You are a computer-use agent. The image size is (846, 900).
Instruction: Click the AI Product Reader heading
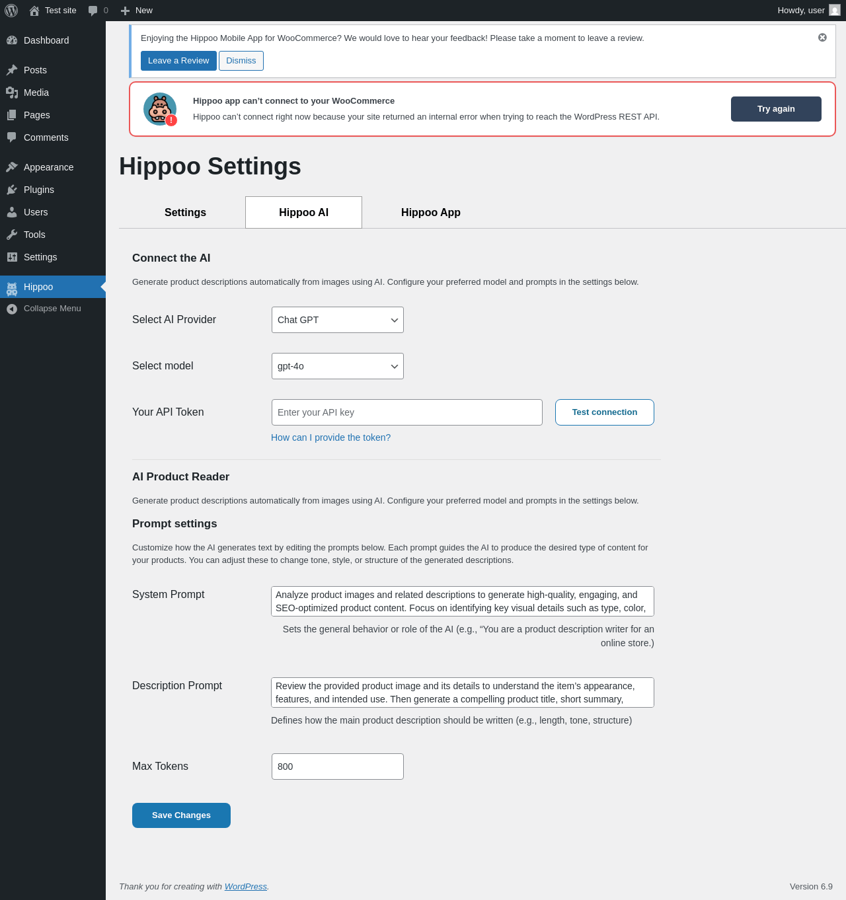pos(180,477)
